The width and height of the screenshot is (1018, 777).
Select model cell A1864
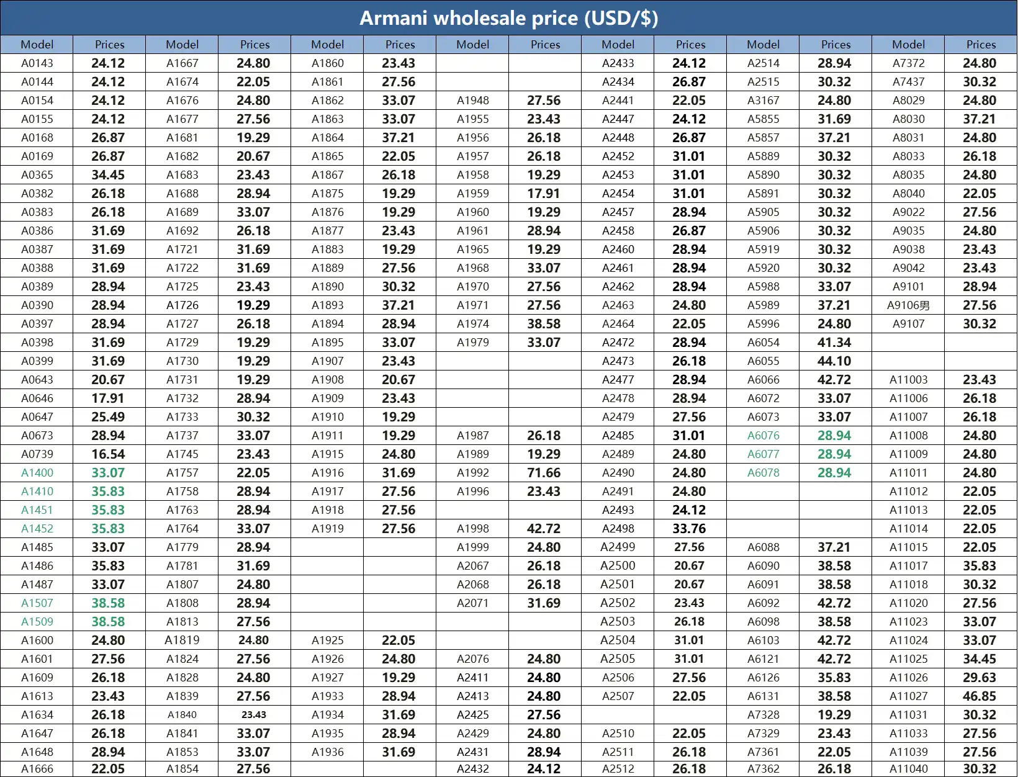click(x=328, y=138)
